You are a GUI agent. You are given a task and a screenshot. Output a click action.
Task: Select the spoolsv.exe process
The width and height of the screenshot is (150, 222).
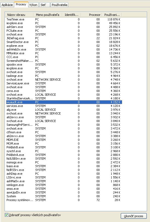pyautogui.click(x=64, y=65)
